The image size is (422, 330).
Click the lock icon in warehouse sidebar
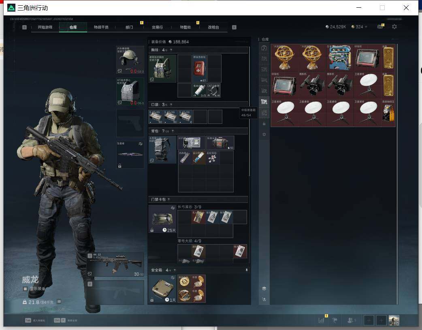(264, 123)
